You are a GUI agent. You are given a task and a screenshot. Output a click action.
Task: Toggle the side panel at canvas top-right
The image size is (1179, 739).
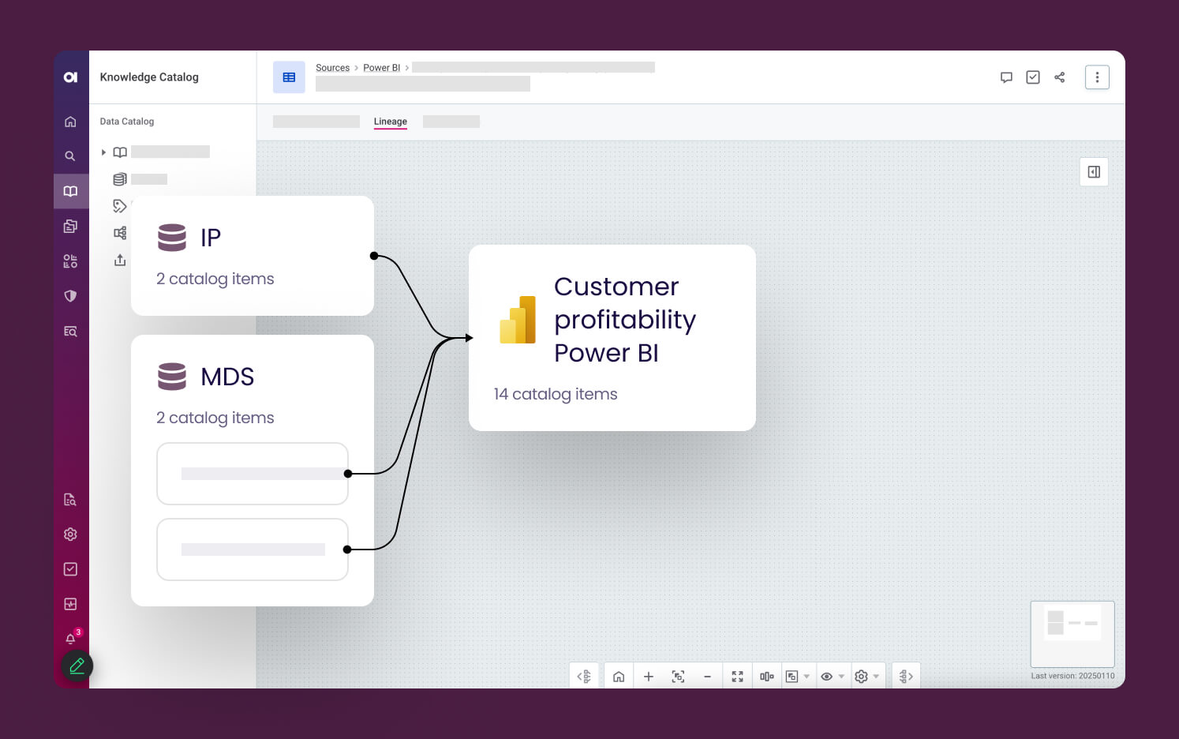tap(1094, 172)
